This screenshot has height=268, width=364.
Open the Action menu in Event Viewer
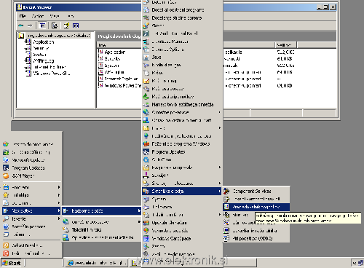[x=38, y=16]
